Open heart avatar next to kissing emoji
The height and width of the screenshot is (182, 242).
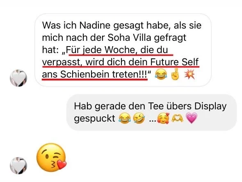(x=18, y=166)
